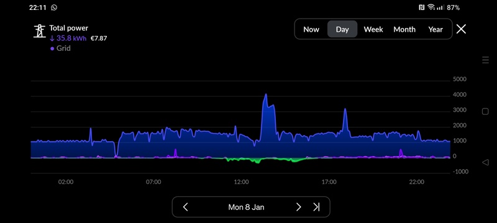
Task: Tap the 3000 y-axis label
Action: click(x=460, y=110)
